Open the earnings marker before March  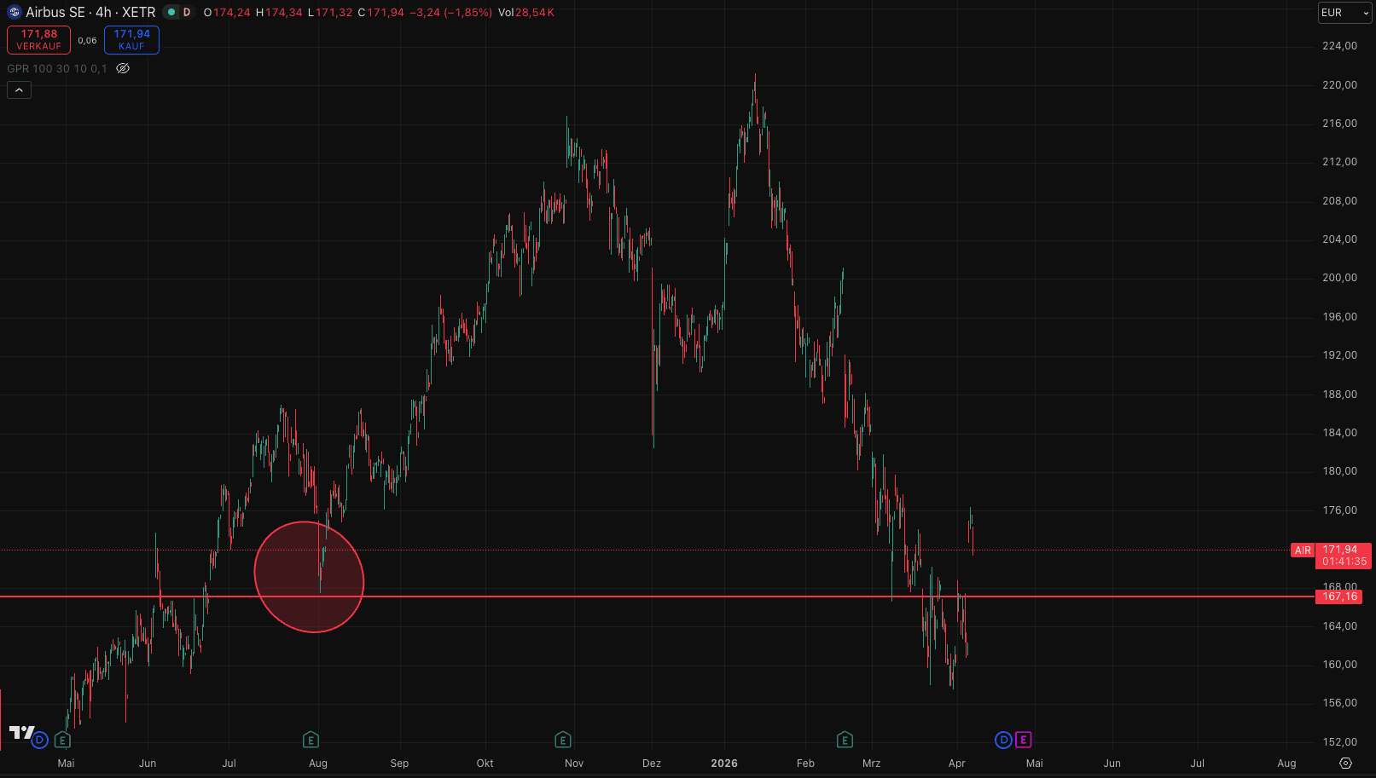tap(845, 740)
